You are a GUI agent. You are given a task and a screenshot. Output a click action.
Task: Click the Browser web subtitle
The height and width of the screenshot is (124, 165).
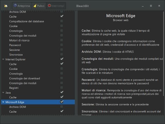tap(121, 20)
